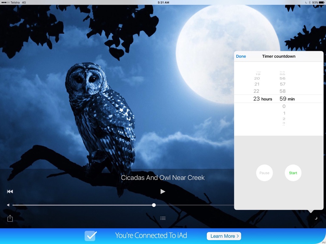Start the timer countdown
326x244 pixels.
[293, 173]
